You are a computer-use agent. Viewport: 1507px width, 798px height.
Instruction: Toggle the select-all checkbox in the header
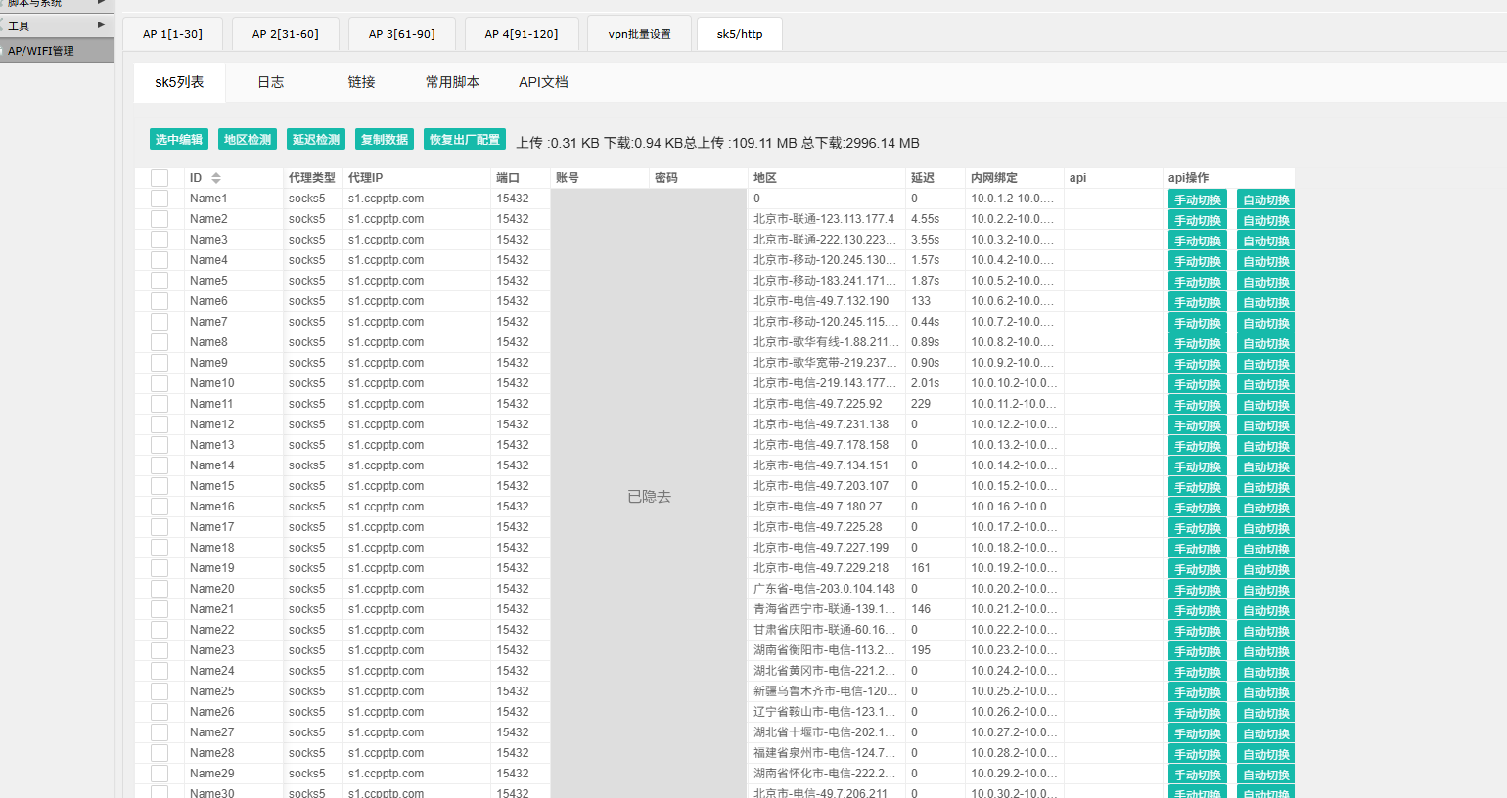(x=160, y=178)
